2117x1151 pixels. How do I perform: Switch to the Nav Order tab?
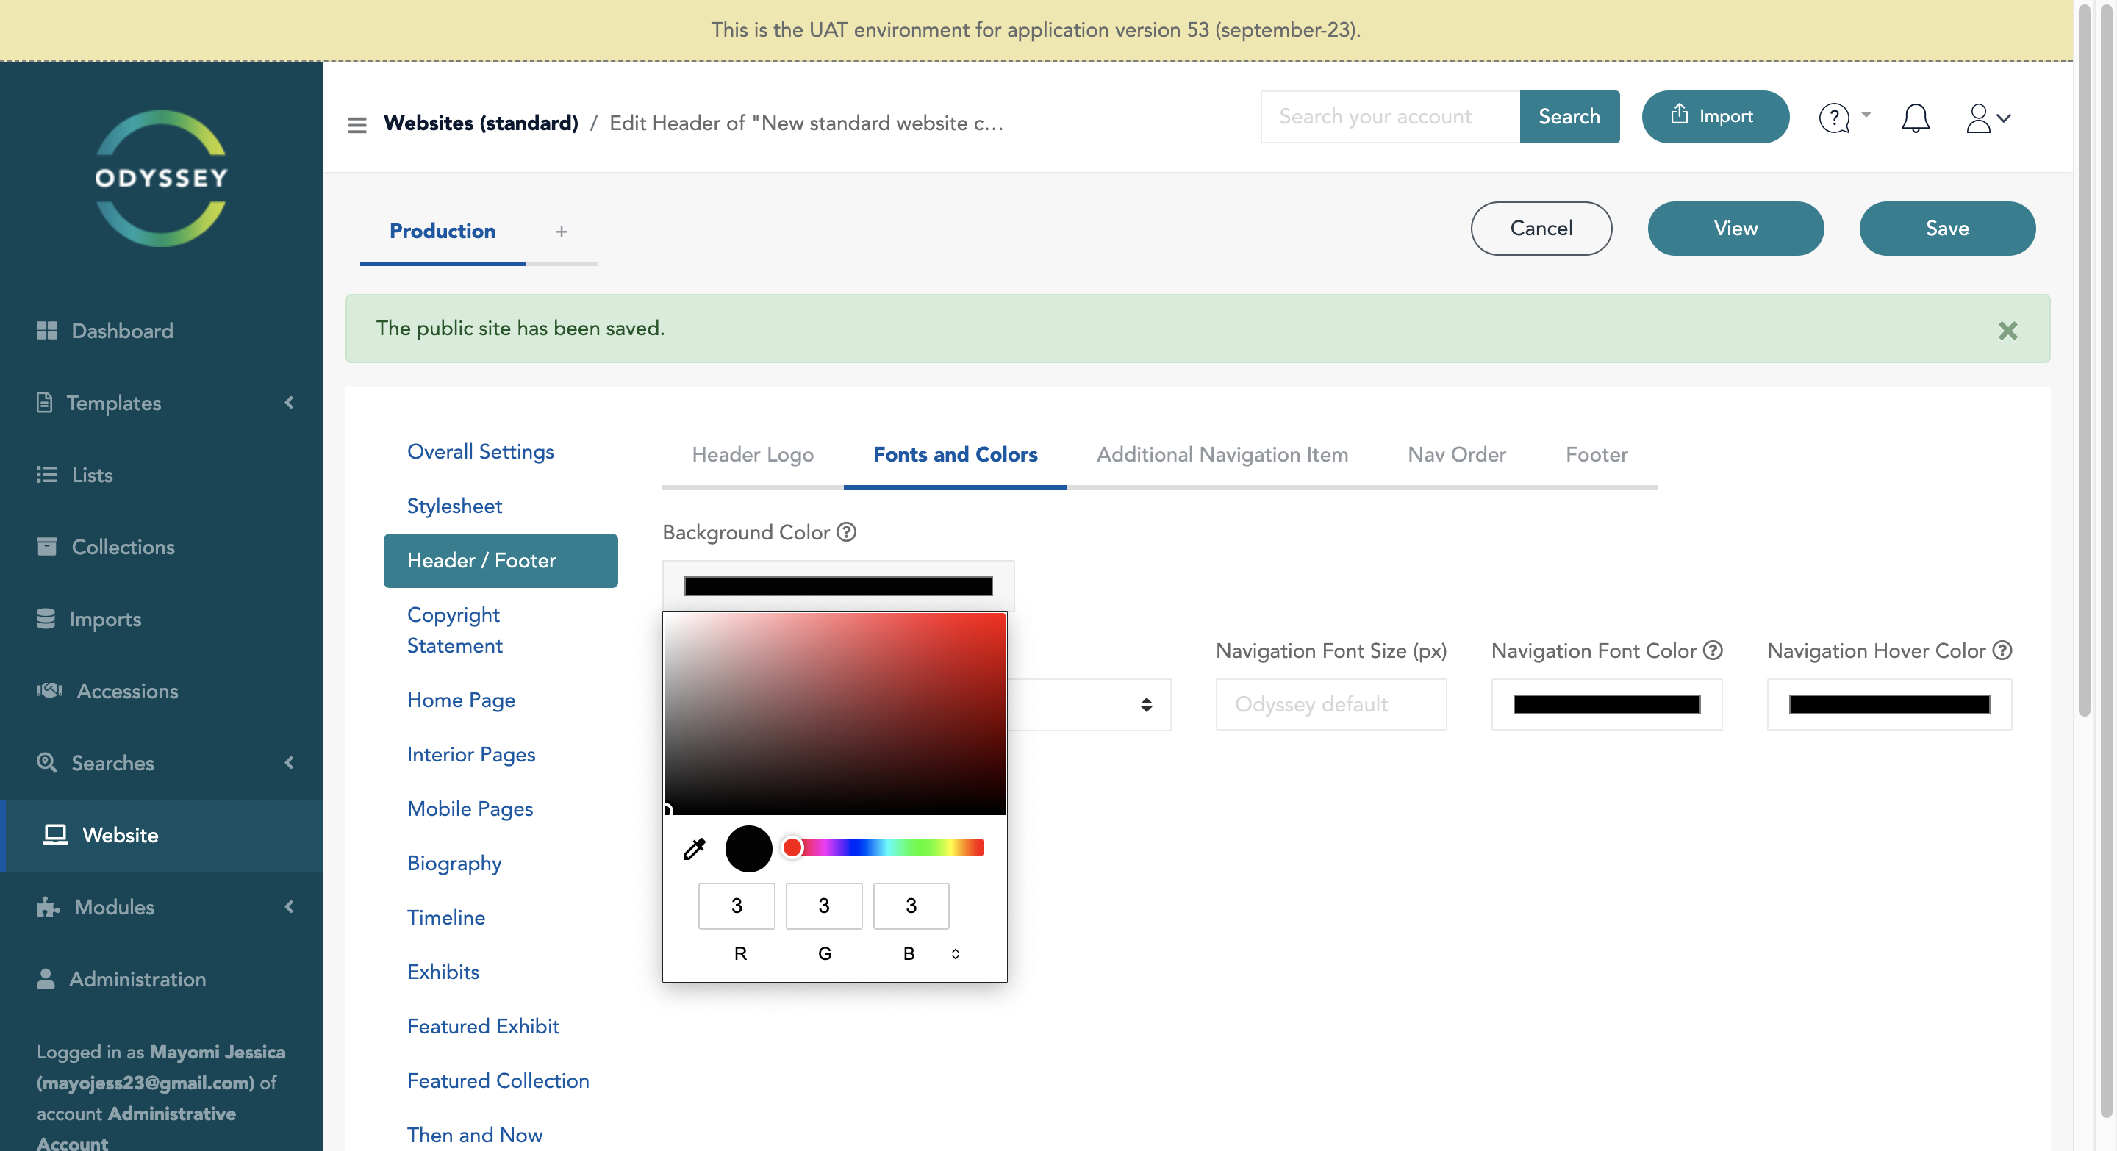click(x=1456, y=454)
